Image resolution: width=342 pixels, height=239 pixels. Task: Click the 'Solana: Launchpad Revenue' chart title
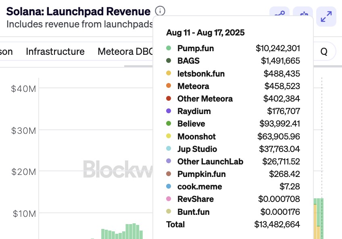(78, 11)
